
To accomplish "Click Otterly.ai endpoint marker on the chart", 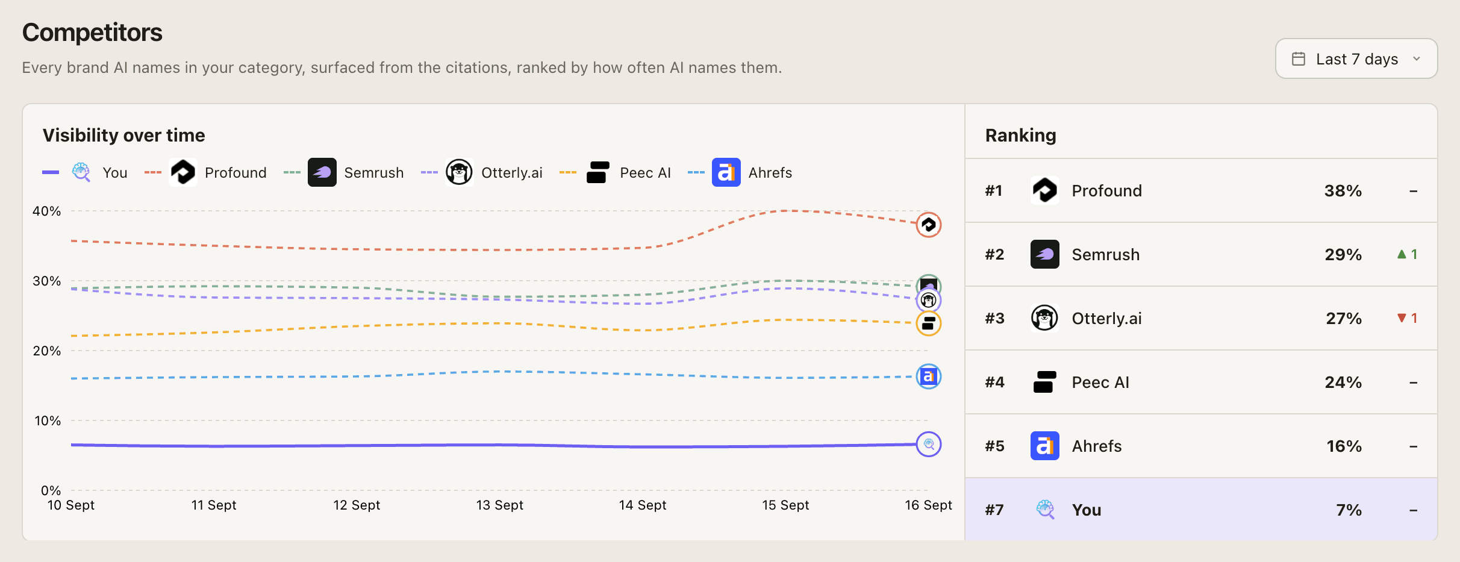I will coord(929,300).
